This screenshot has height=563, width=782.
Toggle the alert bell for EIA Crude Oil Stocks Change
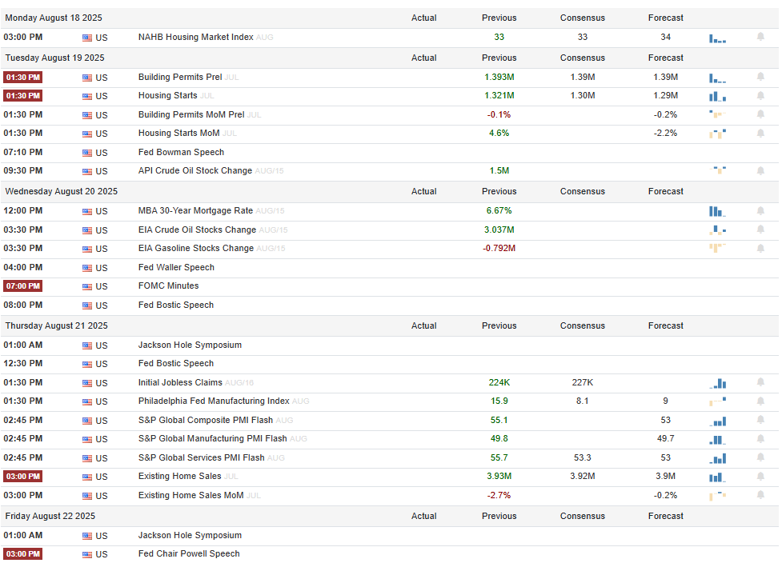click(760, 230)
